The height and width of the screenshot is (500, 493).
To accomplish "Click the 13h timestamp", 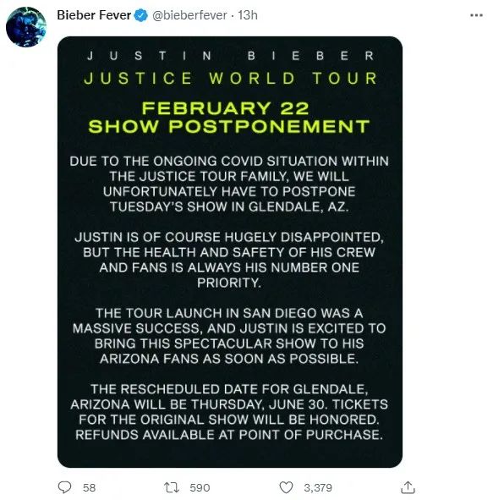I will 248,15.
